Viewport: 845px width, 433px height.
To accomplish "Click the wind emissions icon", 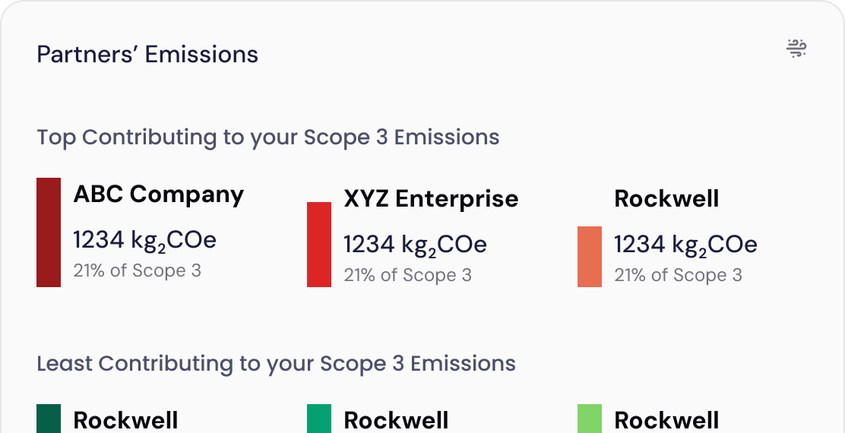I will [796, 49].
